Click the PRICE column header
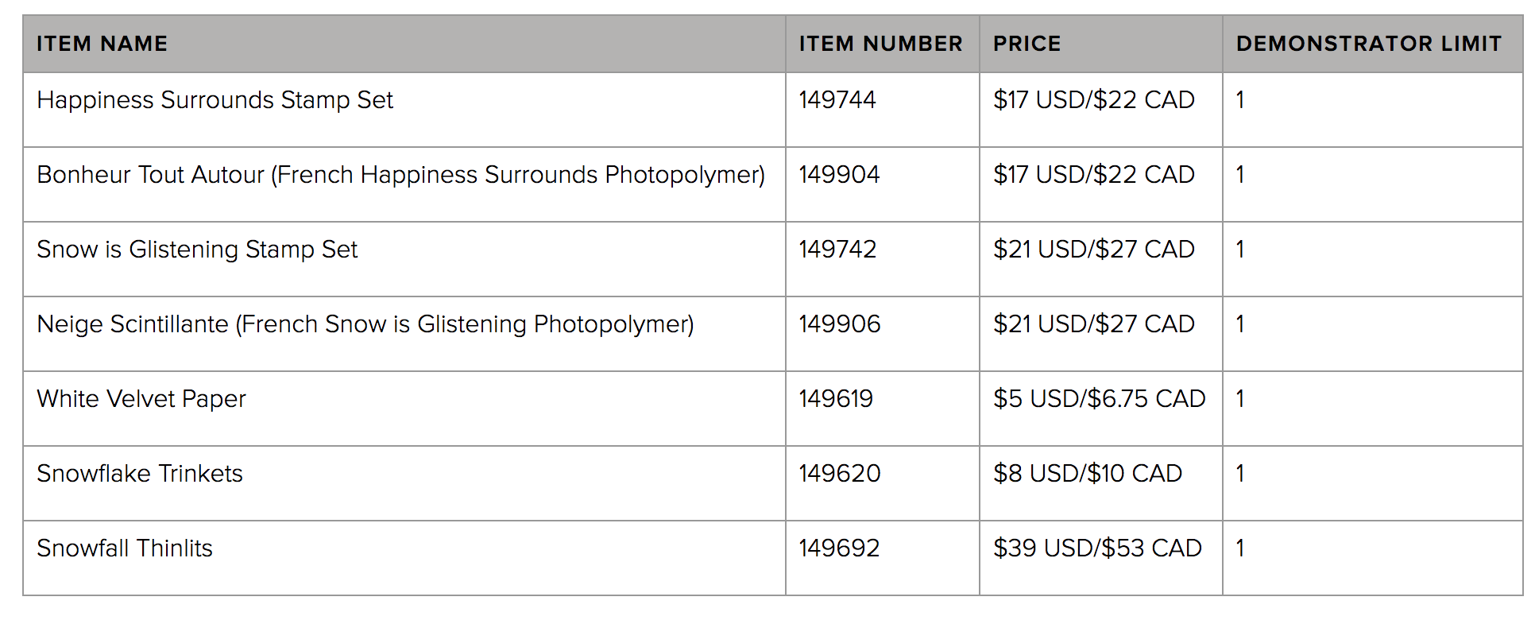 point(1027,44)
